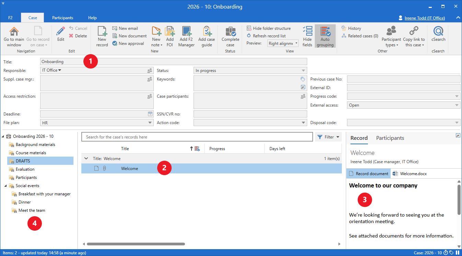Click the preview pane vertical scrollbar
The image size is (462, 256).
click(459, 200)
